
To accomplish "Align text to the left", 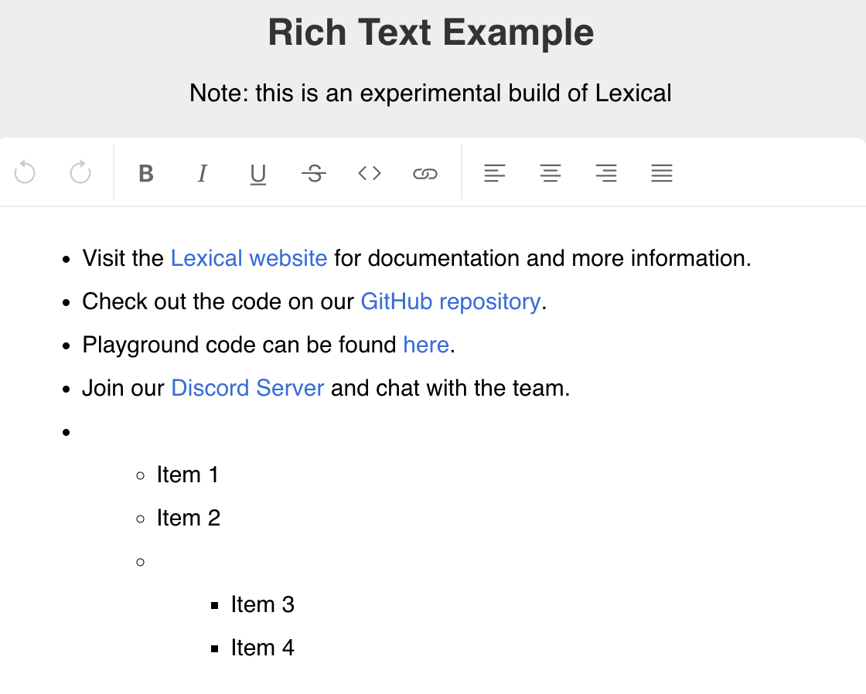I will click(x=494, y=173).
